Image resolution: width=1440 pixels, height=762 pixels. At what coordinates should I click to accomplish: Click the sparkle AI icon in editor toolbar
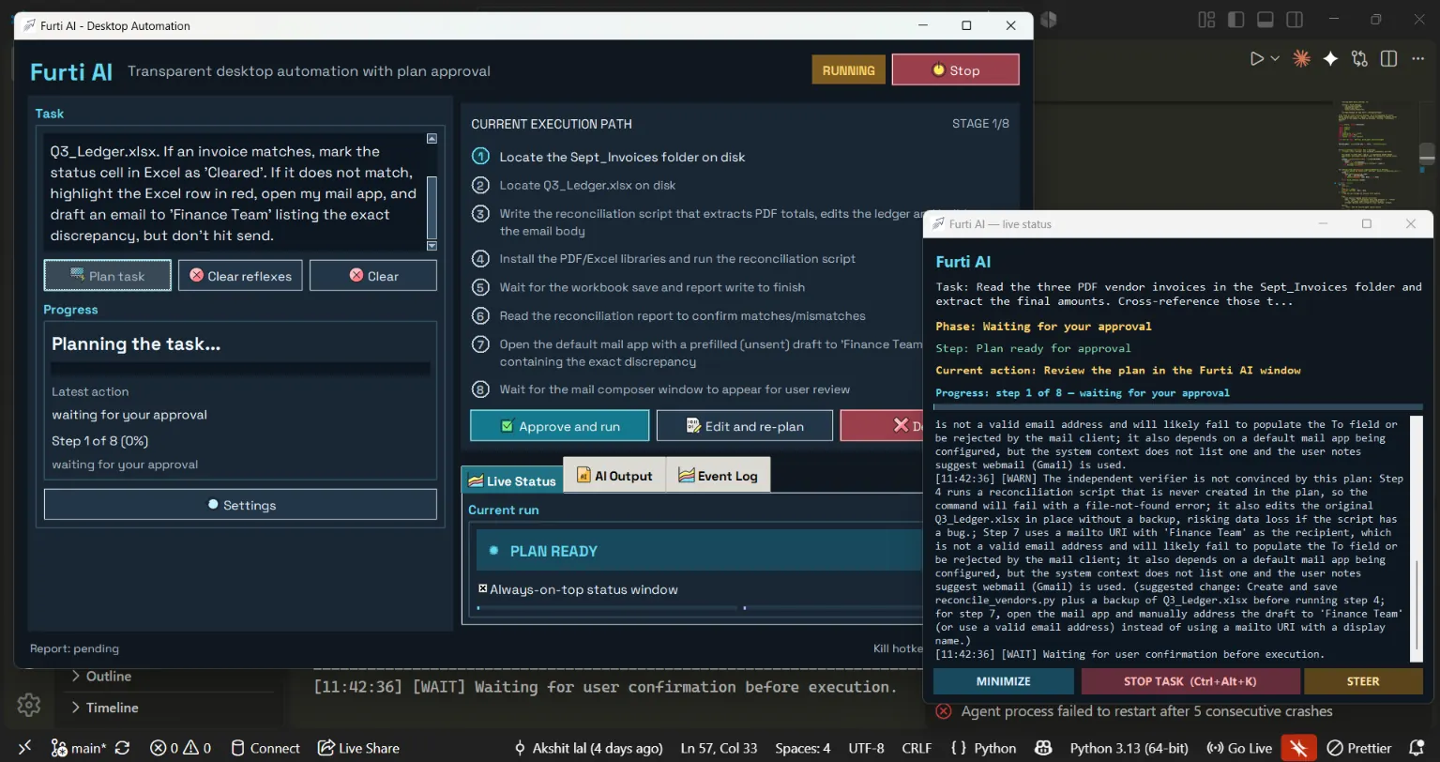(x=1330, y=59)
